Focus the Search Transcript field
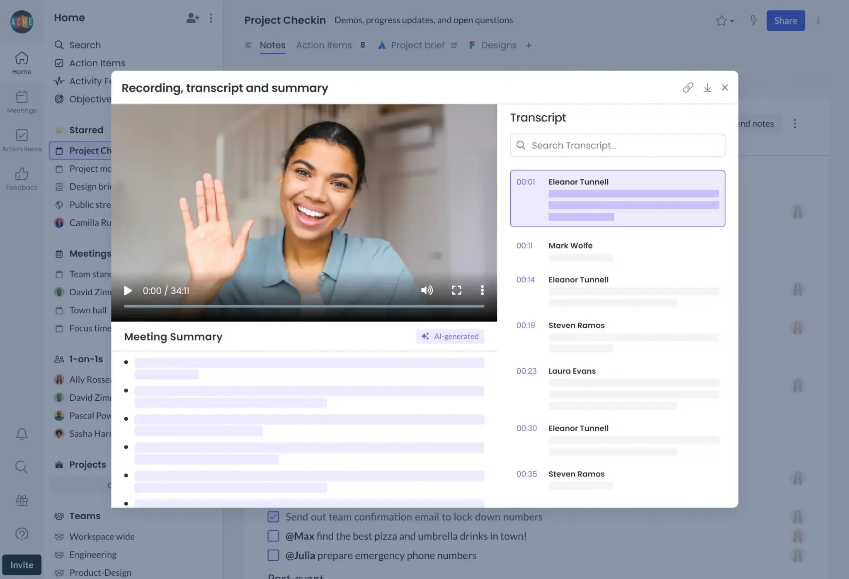The height and width of the screenshot is (579, 849). (x=618, y=145)
